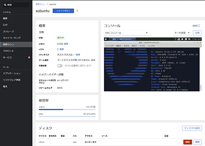Click 編集 link beside ブートデバイスが見つかりません
This screenshot has height=146, width=205.
[93, 60]
